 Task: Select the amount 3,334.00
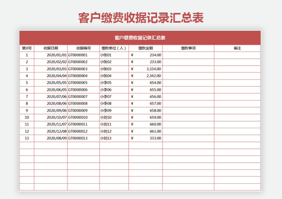pos(154,69)
